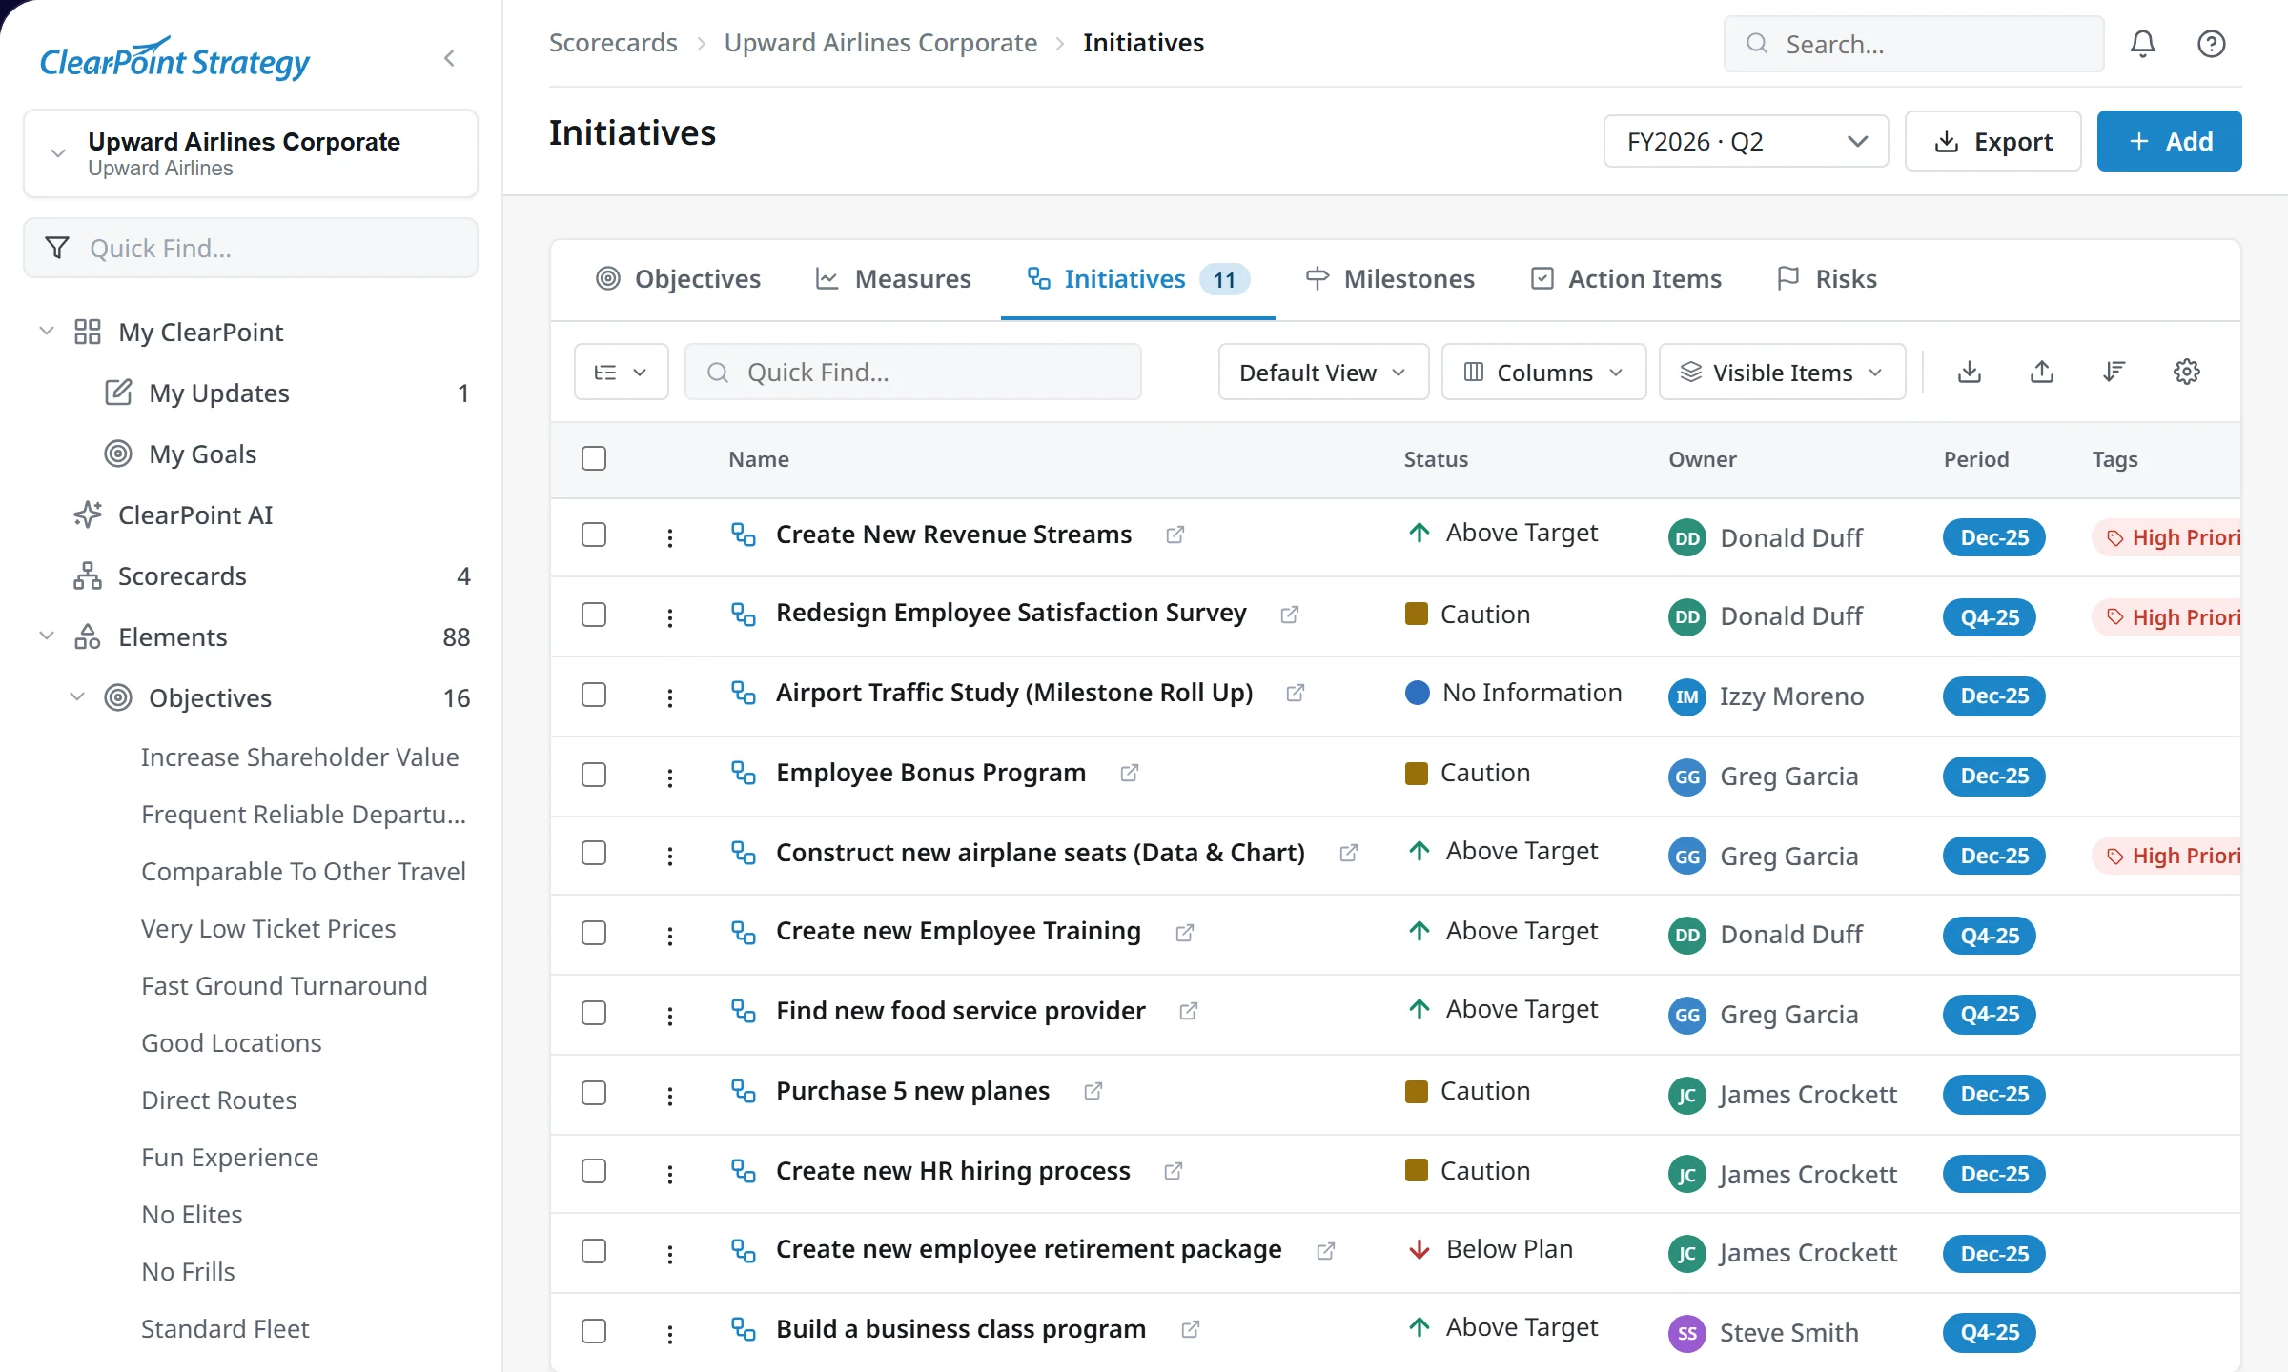2288x1372 pixels.
Task: Click the download icon in table toolbar
Action: (1969, 372)
